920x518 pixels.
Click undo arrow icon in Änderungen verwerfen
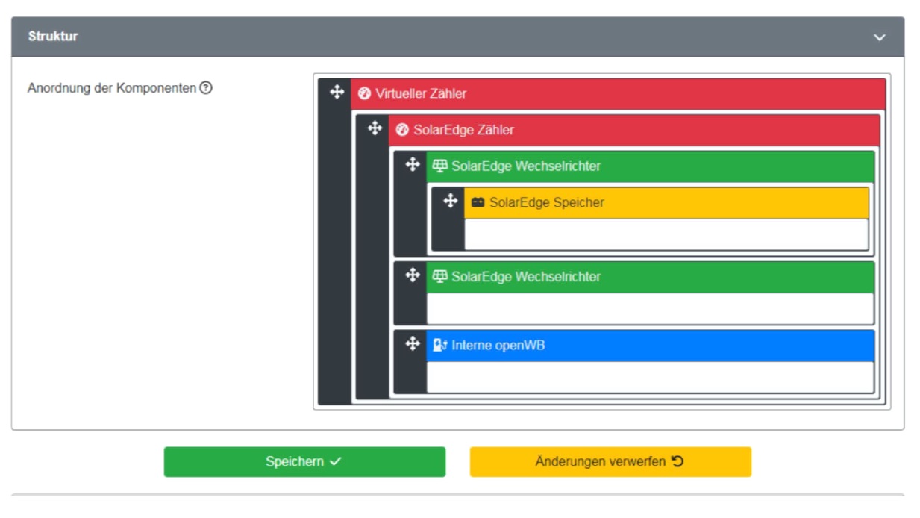[x=678, y=461]
